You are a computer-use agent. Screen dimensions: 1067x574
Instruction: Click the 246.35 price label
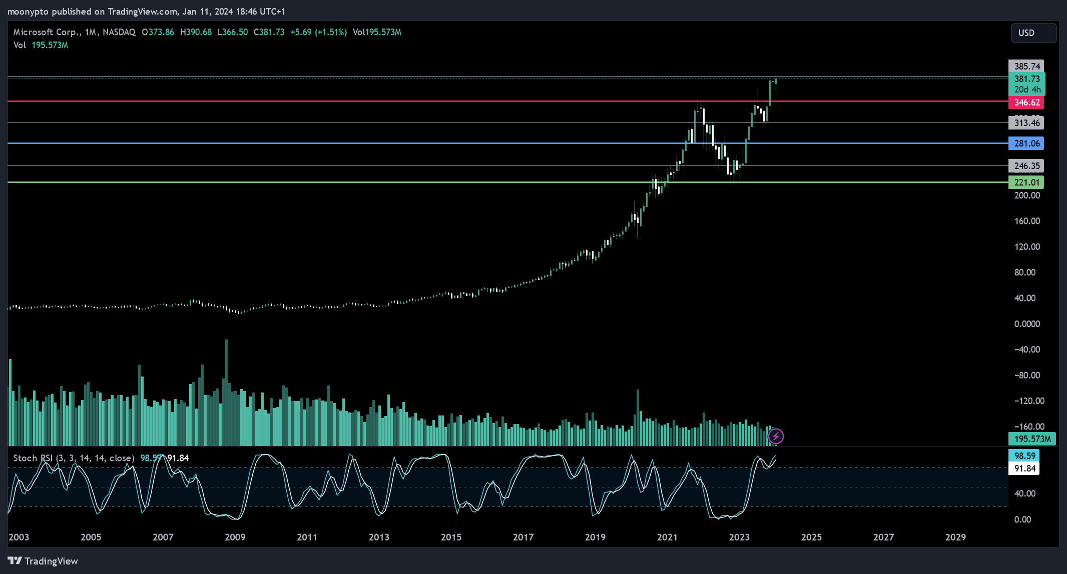[1026, 166]
